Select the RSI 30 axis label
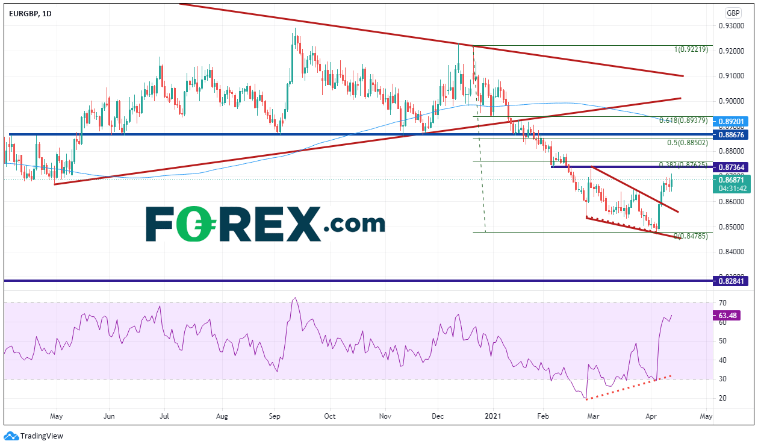Image resolution: width=758 pixels, height=447 pixels. tap(722, 379)
